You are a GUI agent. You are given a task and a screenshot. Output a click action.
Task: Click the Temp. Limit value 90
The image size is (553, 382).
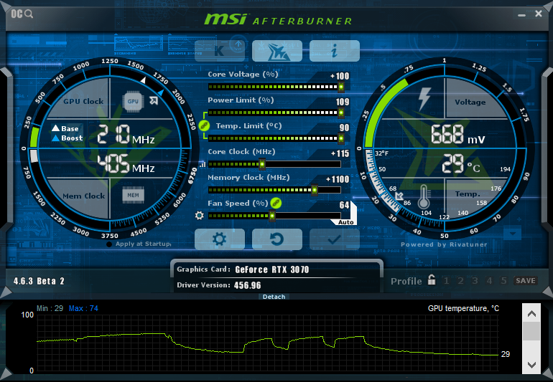click(344, 128)
